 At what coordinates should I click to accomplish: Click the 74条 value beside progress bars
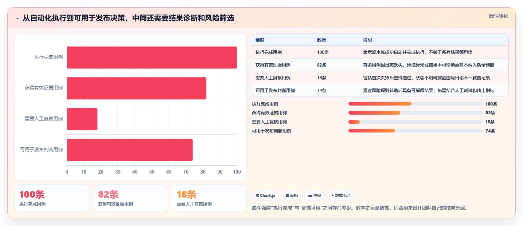(x=490, y=131)
